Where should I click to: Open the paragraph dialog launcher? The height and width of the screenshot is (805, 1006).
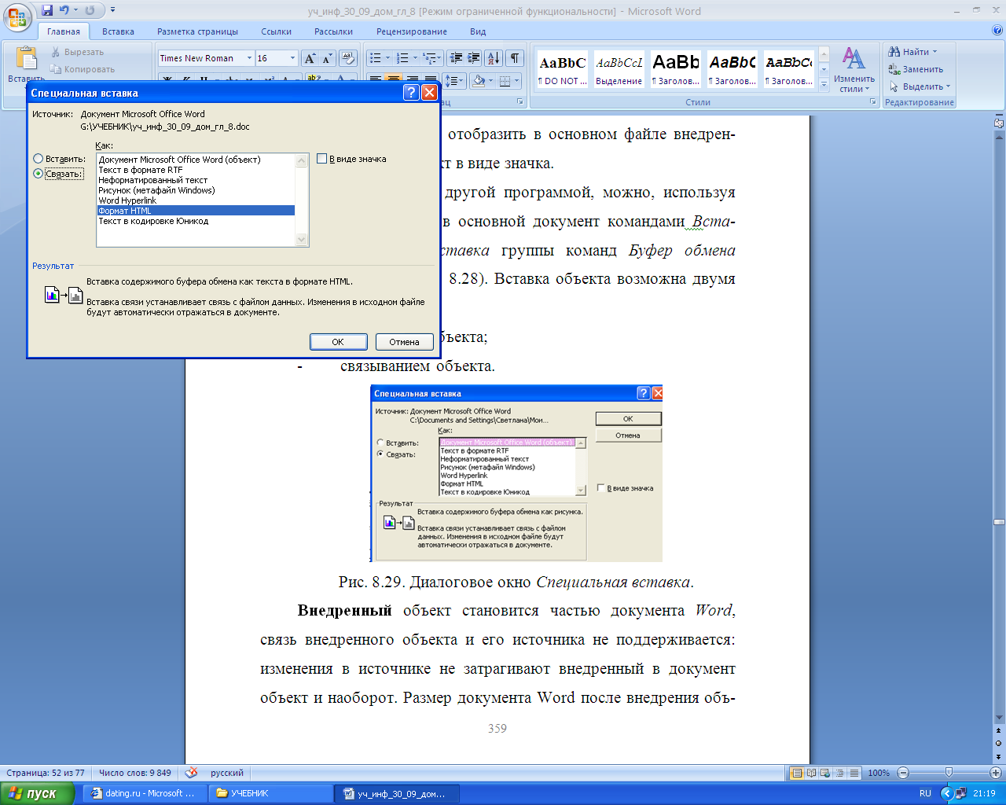point(520,102)
